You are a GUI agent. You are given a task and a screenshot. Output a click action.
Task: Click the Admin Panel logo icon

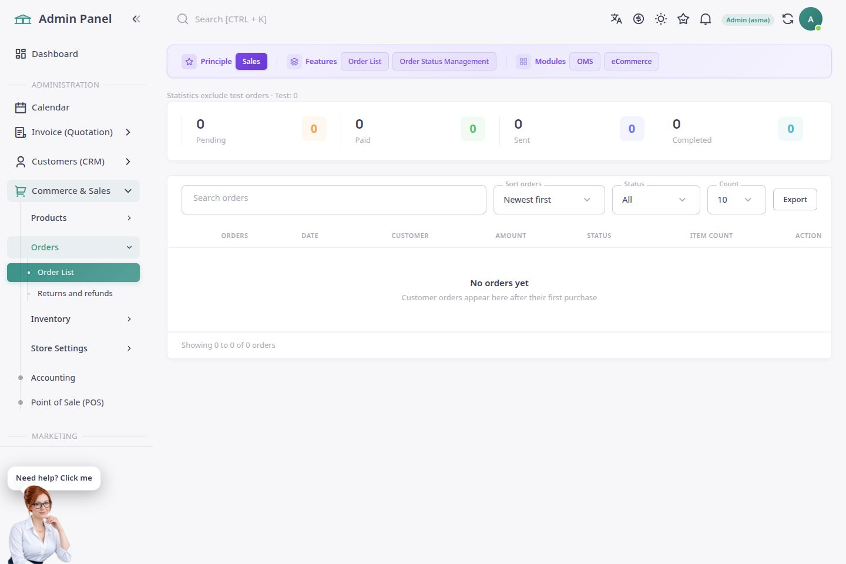(x=23, y=19)
